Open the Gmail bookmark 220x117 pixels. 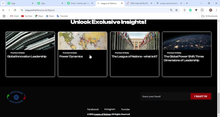[x=14, y=16]
